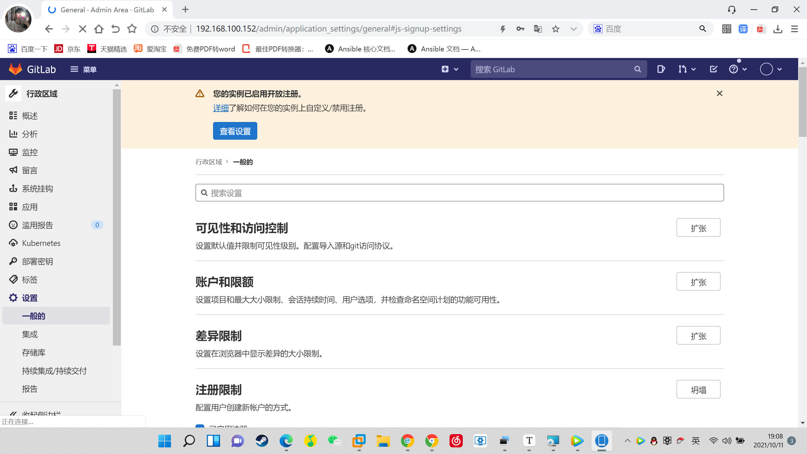This screenshot has width=807, height=454.
Task: Click the browser home icon
Action: tap(99, 29)
